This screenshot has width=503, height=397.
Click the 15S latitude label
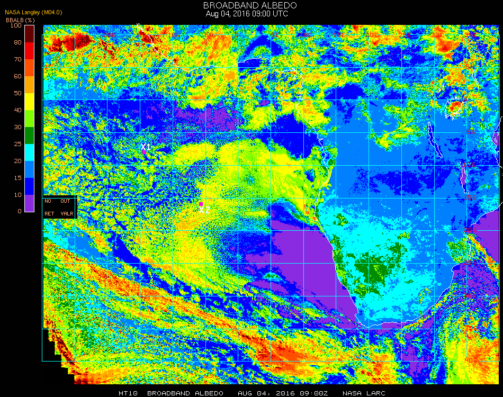[470, 197]
